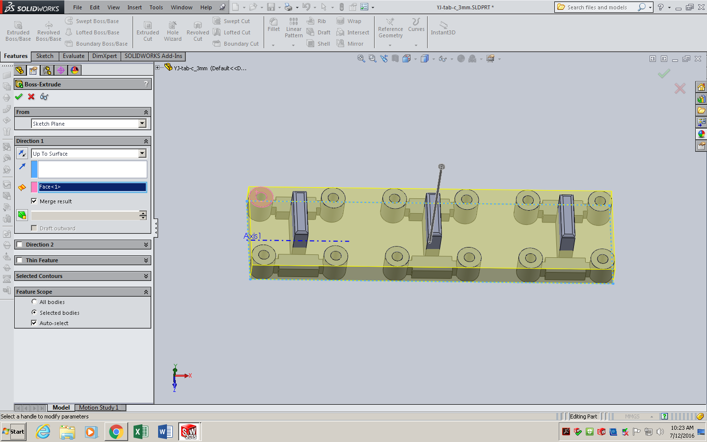Toggle the Merge result checkbox
Image resolution: width=707 pixels, height=442 pixels.
tap(34, 201)
